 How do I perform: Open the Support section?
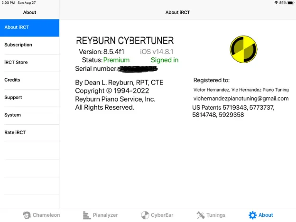tap(29, 98)
